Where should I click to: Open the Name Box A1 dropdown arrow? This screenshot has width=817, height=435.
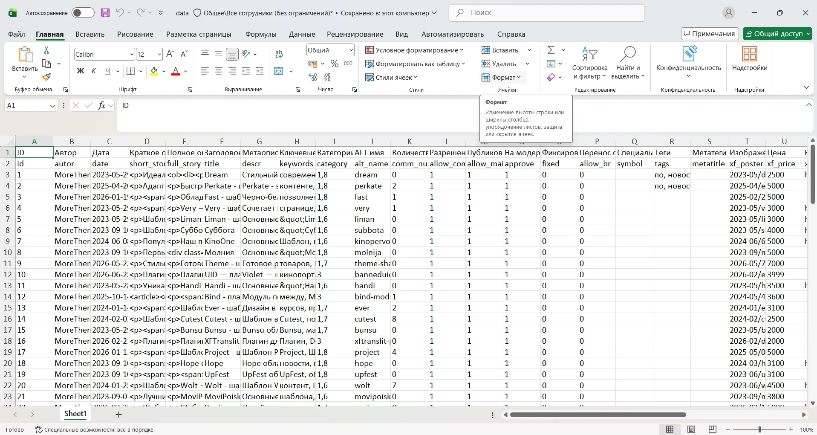click(52, 105)
